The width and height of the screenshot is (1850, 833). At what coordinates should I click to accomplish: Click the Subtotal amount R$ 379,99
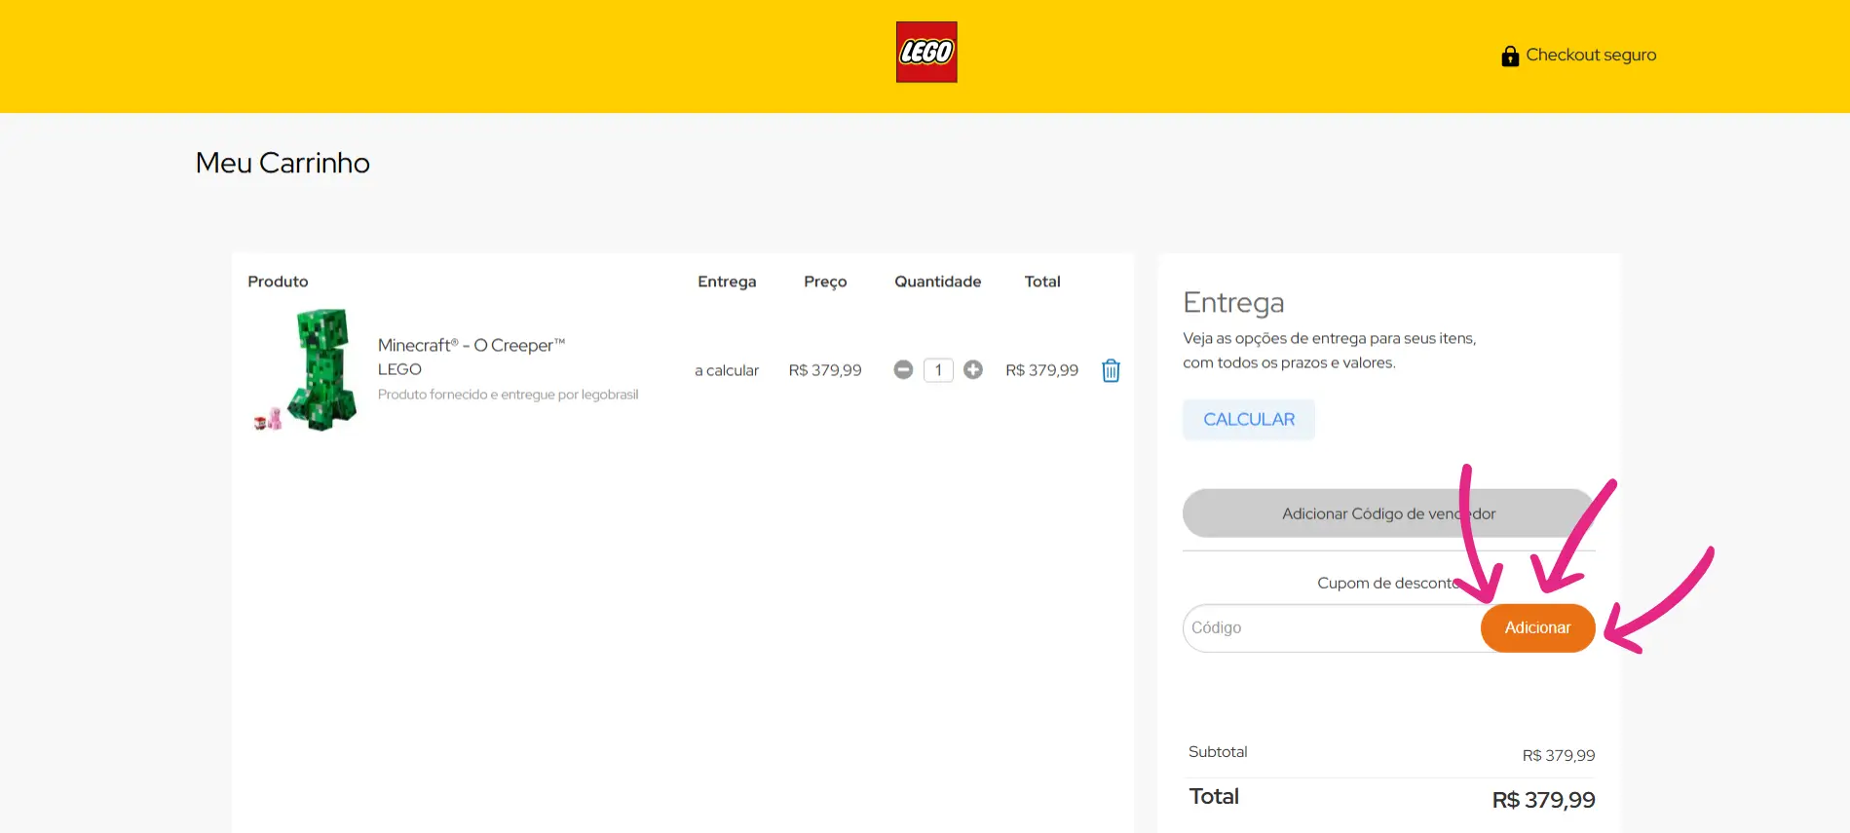(x=1559, y=756)
